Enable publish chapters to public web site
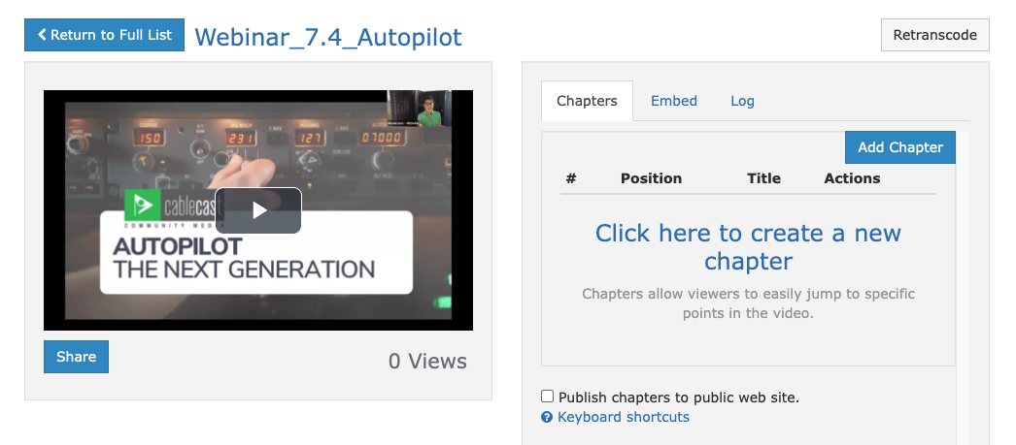Viewport: 1016px width, 445px height. tap(548, 397)
